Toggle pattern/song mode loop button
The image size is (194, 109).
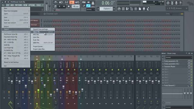click(55, 6)
